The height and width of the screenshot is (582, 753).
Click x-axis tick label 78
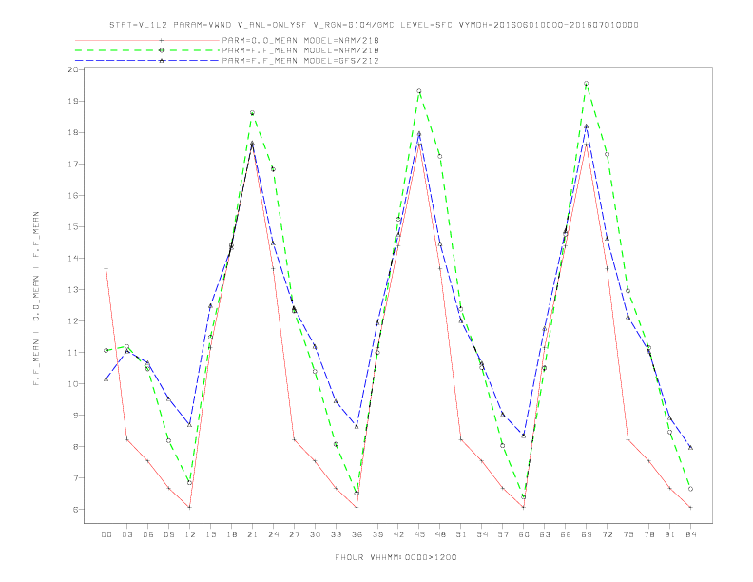[x=648, y=534]
